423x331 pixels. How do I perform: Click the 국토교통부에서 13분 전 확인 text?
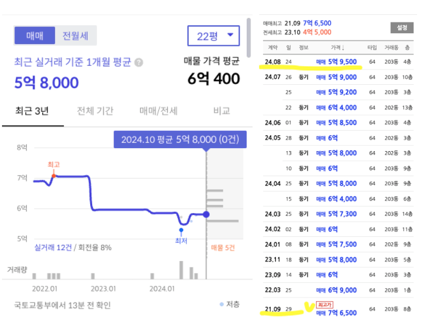pos(62,305)
